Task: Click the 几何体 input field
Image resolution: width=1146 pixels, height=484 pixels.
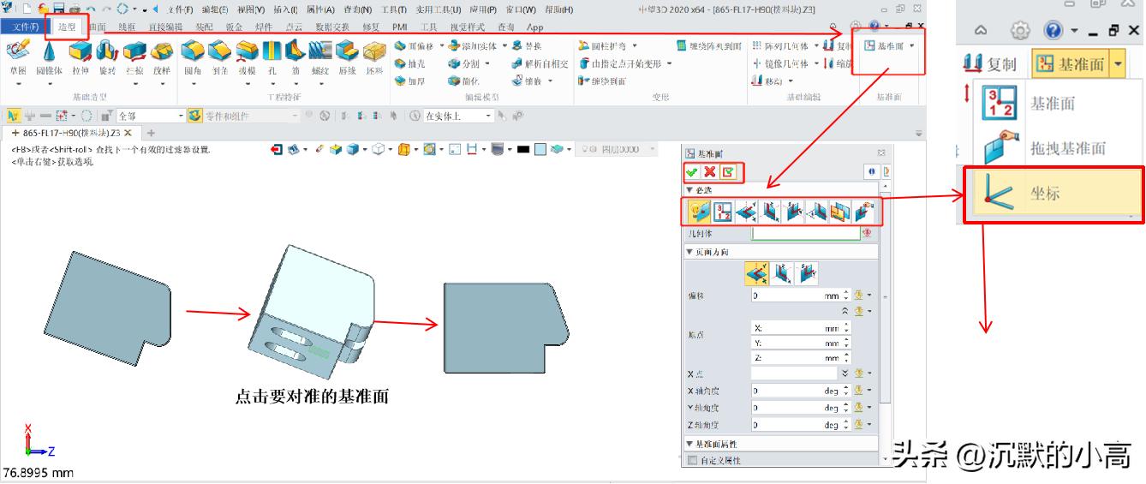Action: click(806, 233)
